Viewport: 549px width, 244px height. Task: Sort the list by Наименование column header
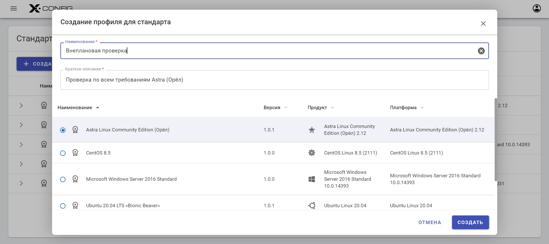[75, 107]
